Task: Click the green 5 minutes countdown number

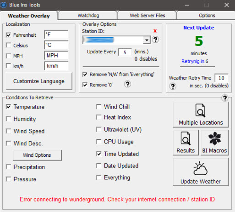Action: 199,41
